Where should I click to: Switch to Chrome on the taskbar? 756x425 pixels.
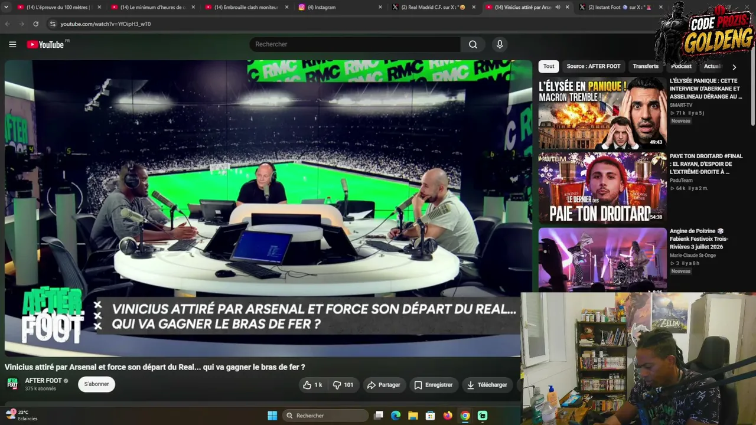[465, 416]
